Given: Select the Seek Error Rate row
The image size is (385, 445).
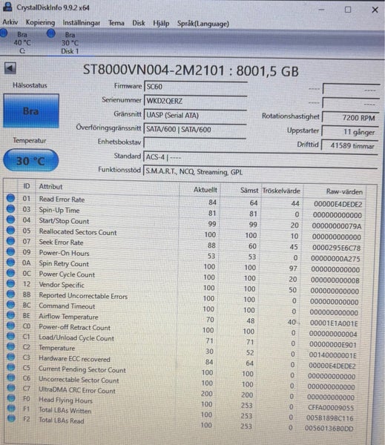Looking at the screenshot, I should (185, 244).
